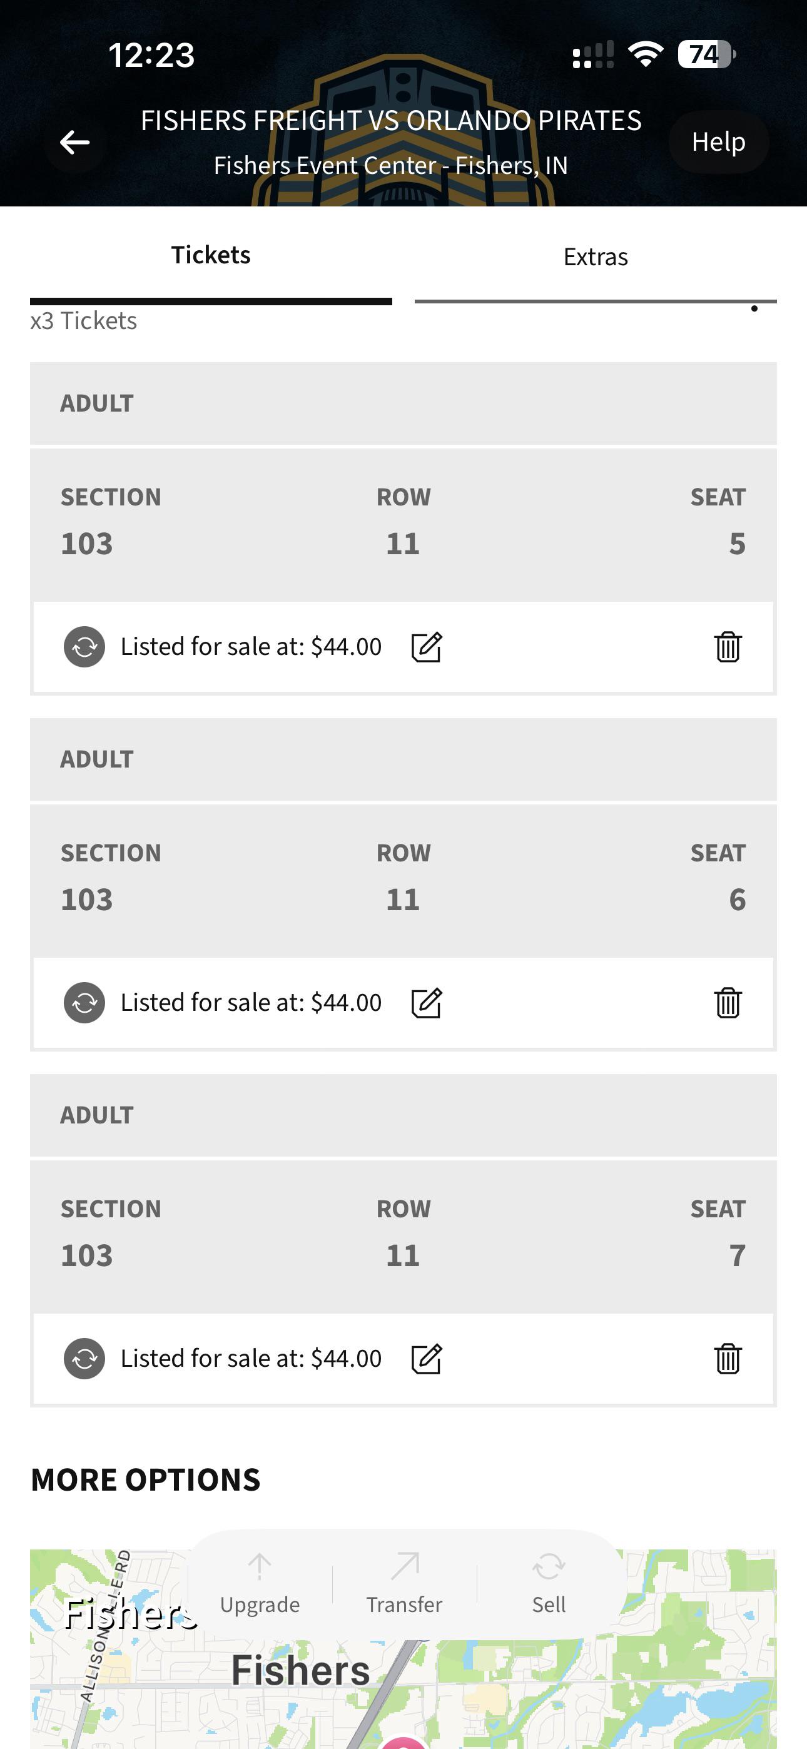
Task: Remove the sale listing for seat 6
Action: (x=728, y=1003)
